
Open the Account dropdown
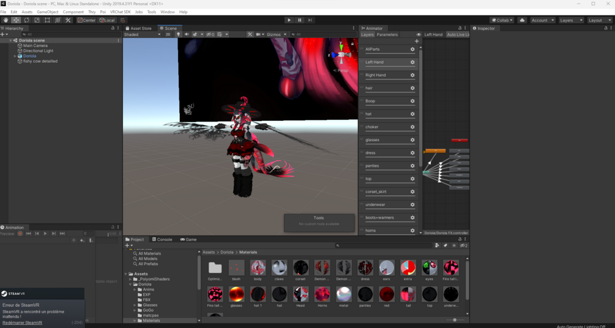543,20
